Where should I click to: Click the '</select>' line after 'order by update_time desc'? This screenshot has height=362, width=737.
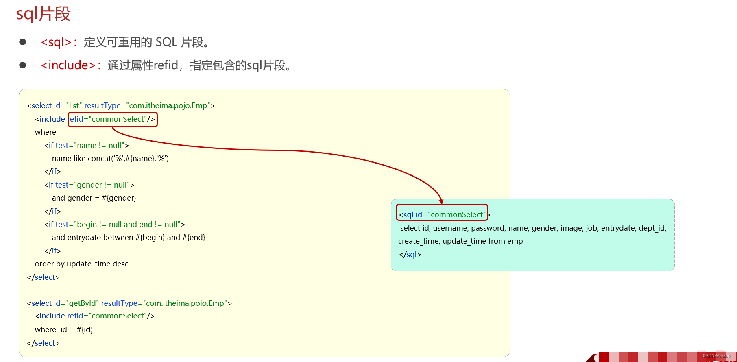tap(44, 277)
